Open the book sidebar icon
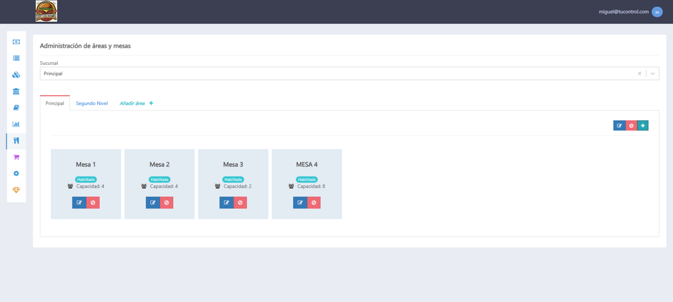The height and width of the screenshot is (302, 673). pos(16,108)
